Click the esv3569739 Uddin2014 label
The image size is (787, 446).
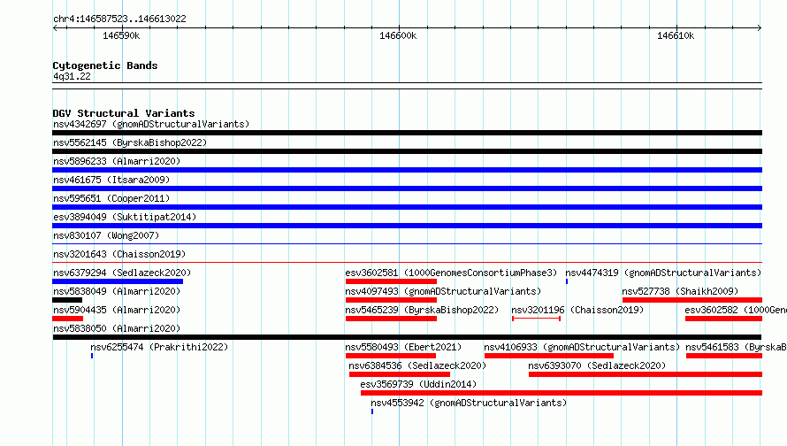tap(418, 384)
